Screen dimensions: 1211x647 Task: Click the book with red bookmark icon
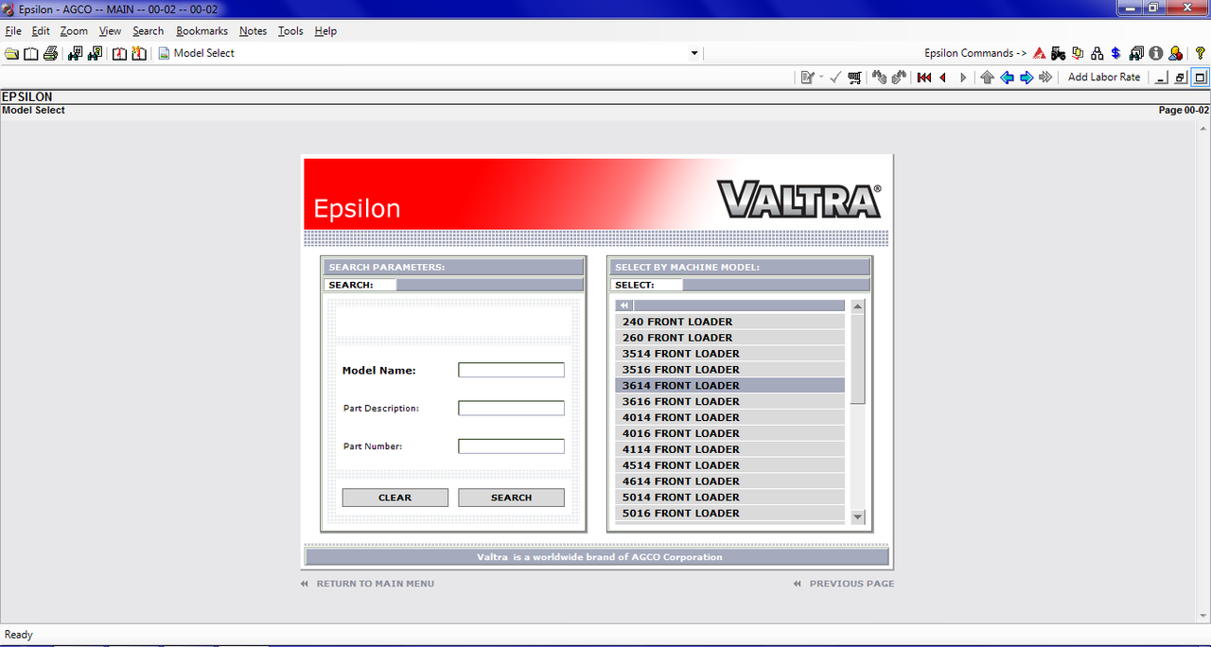coord(120,54)
